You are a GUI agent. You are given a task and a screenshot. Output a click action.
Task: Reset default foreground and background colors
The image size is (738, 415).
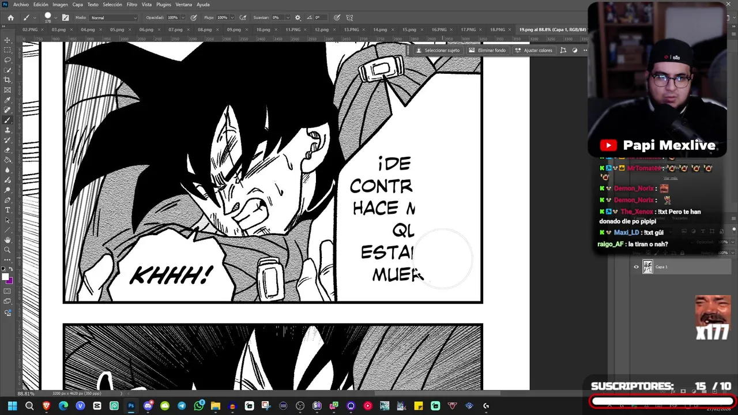click(3, 269)
